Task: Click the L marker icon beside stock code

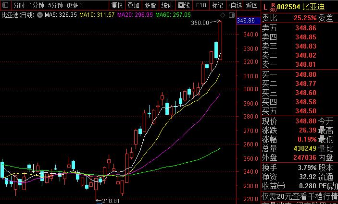Action: point(265,7)
